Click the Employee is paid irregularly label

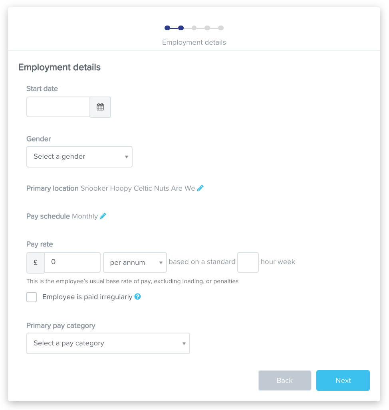pos(87,297)
